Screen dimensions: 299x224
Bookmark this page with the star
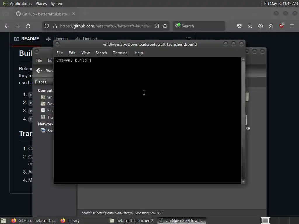click(165, 26)
